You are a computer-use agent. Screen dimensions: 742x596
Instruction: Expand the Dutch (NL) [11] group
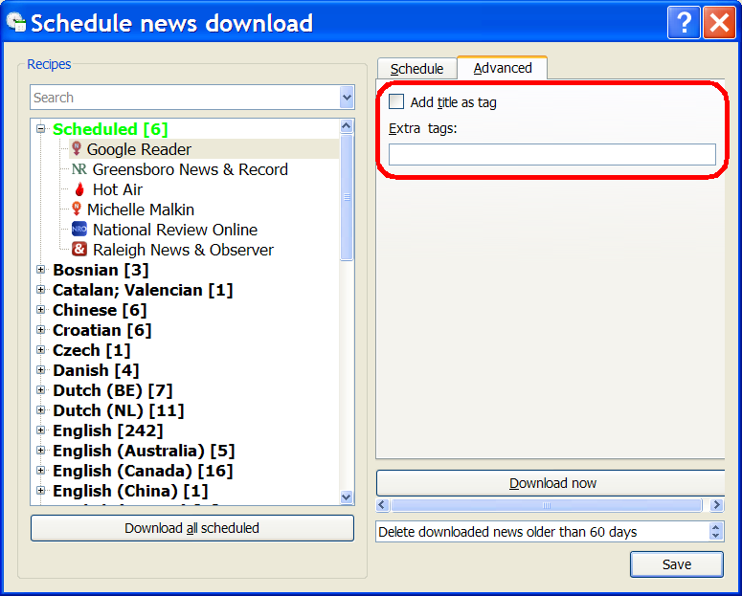tap(41, 410)
